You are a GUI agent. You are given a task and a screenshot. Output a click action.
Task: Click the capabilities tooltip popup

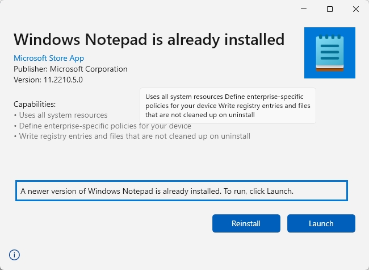click(228, 106)
